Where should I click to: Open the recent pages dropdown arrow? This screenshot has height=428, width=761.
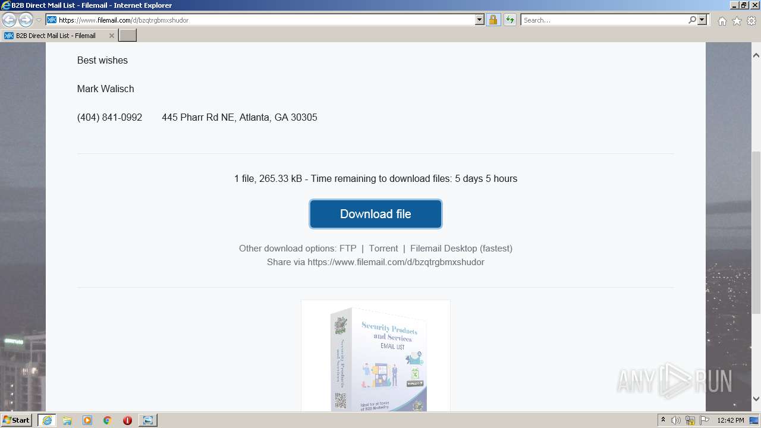[x=39, y=20]
